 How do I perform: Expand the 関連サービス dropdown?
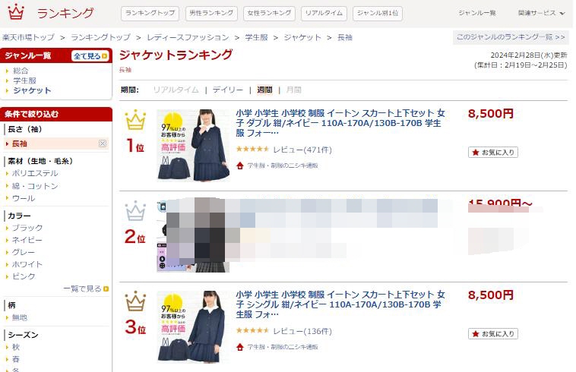pyautogui.click(x=541, y=13)
